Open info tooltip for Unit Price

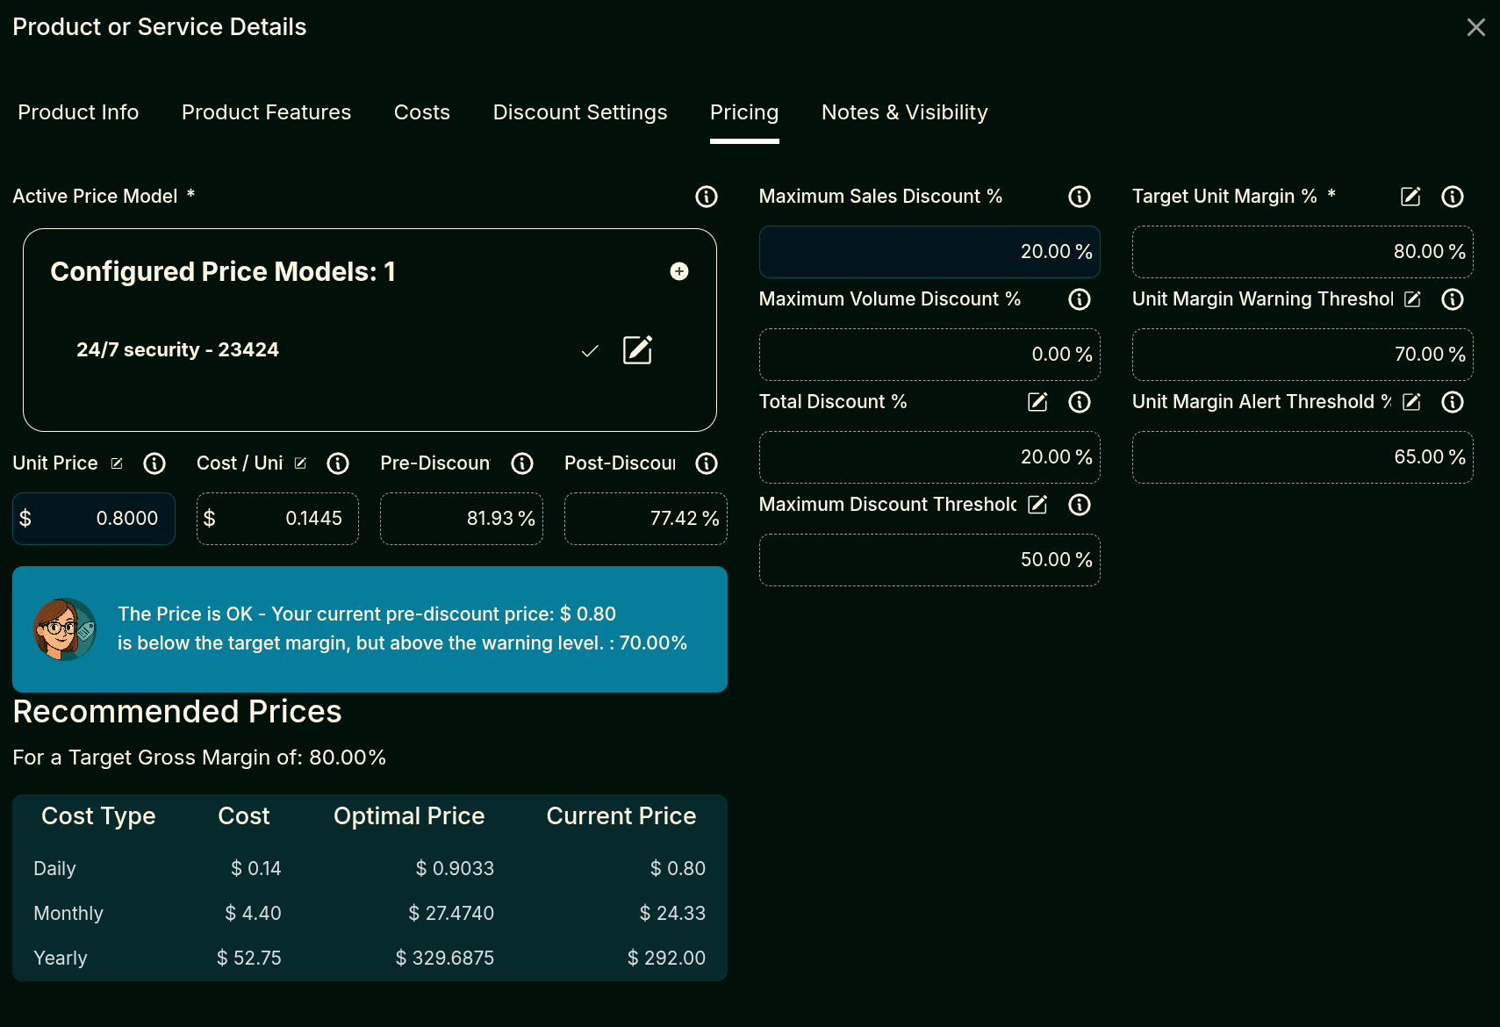coord(154,463)
